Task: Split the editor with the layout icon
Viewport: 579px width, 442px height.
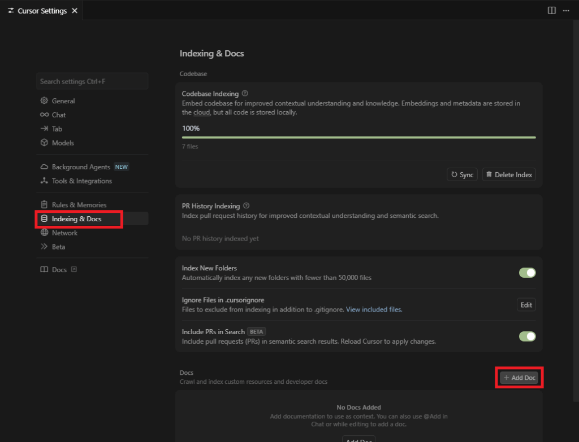Action: (551, 10)
